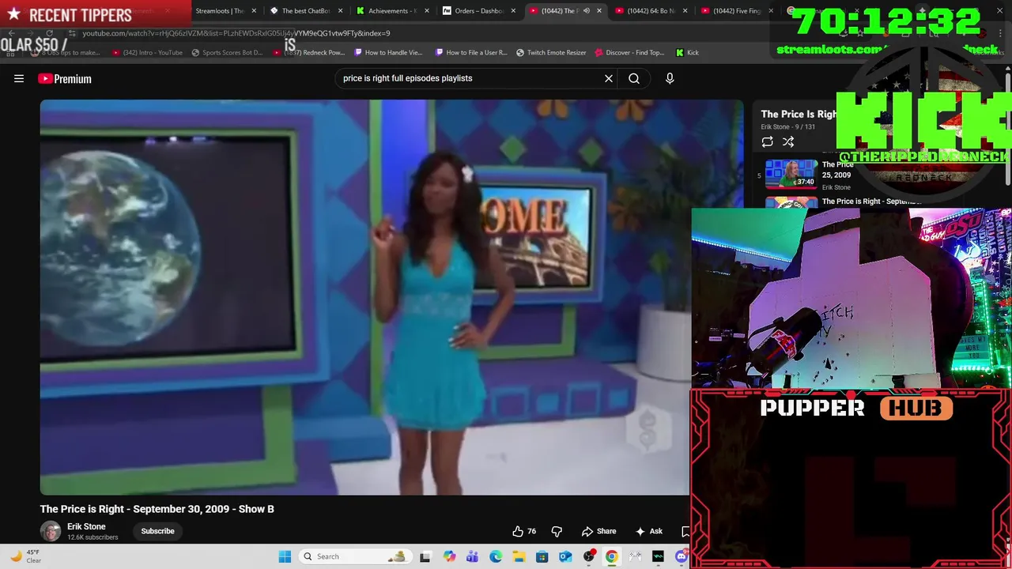The height and width of the screenshot is (569, 1012).
Task: Click the magnifier search button
Action: click(x=634, y=78)
